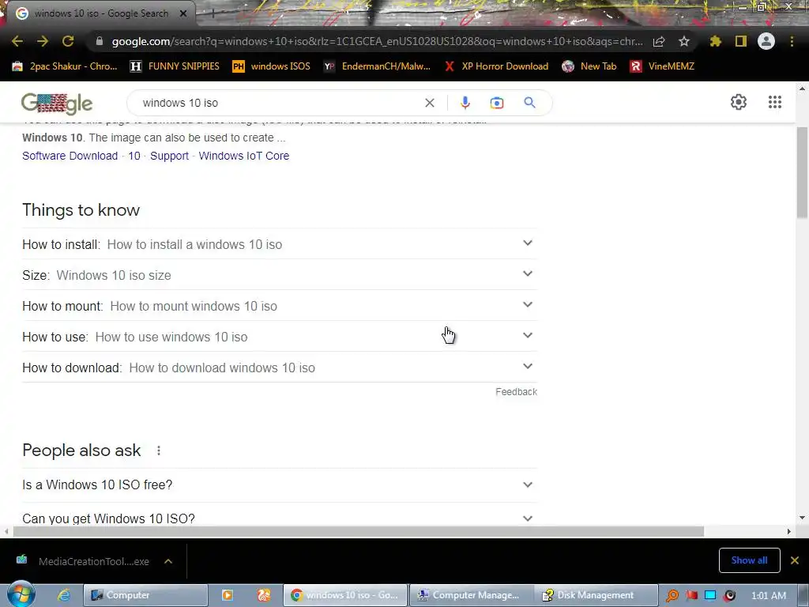This screenshot has width=809, height=607.
Task: Open the Google apps grid
Action: click(x=775, y=102)
